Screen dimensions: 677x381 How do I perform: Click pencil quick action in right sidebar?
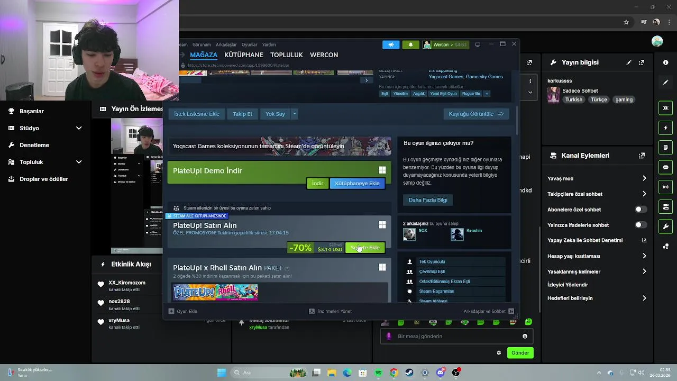[x=665, y=83]
